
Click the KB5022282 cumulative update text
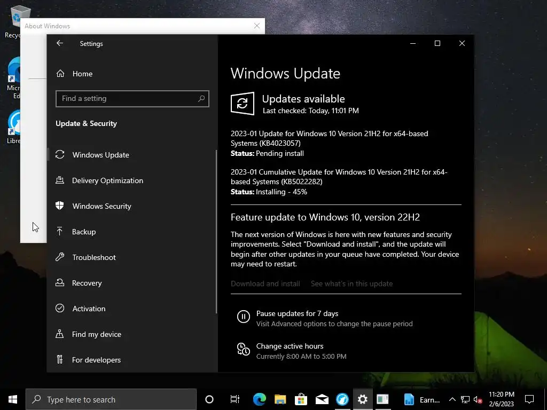(x=339, y=177)
